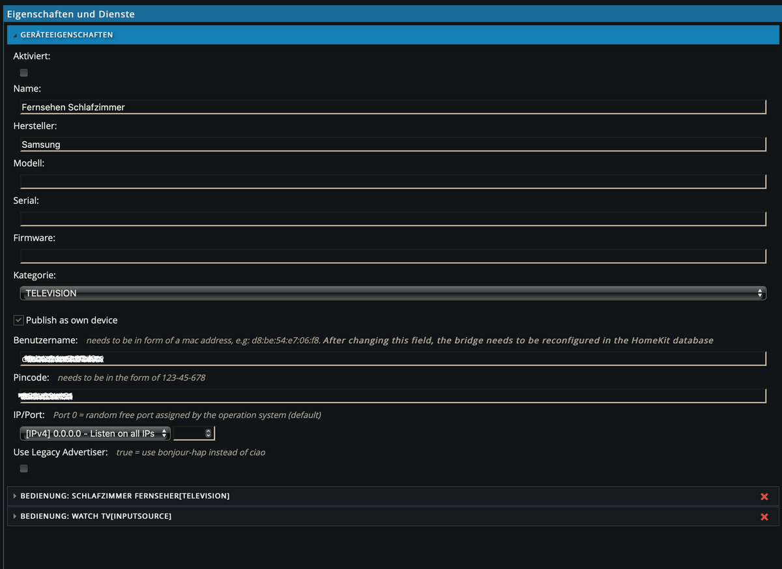
Task: Open the Kategorie dropdown showing TELEVISION
Action: (391, 293)
